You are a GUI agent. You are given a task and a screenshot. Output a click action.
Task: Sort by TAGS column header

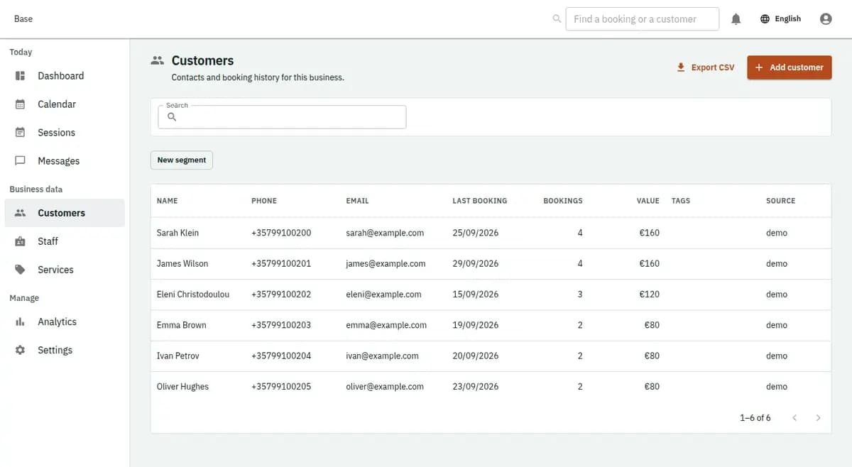681,201
